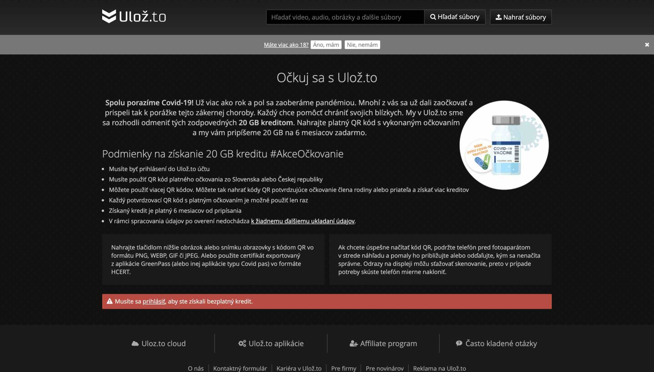The height and width of the screenshot is (372, 654).
Task: Open Kariéra v Ulož.to link
Action: [299, 368]
